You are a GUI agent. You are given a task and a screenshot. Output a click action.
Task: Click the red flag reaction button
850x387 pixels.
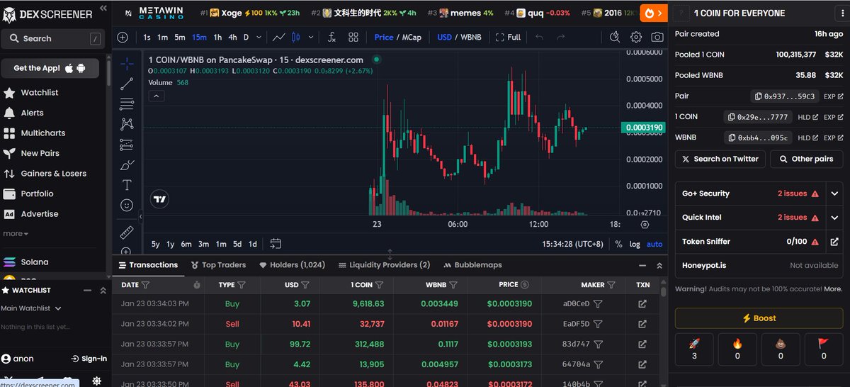point(824,349)
